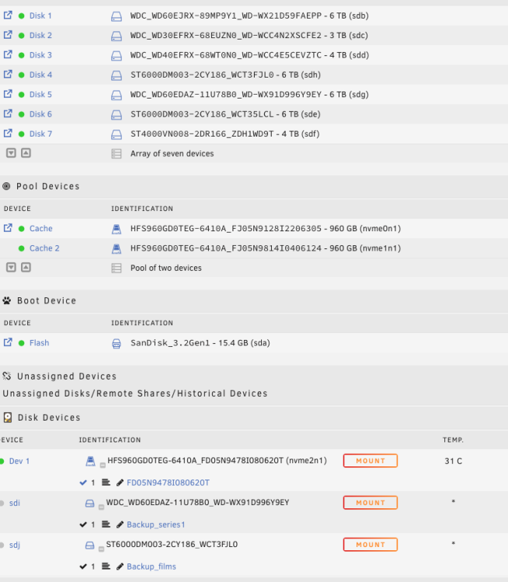The width and height of the screenshot is (508, 582).
Task: Open Disk 6 details link
Action: [x=40, y=114]
